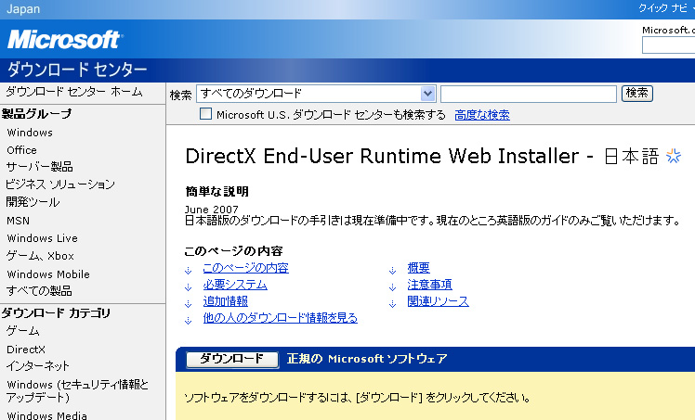
Task: Select Windows Live in sidebar
Action: click(x=42, y=238)
